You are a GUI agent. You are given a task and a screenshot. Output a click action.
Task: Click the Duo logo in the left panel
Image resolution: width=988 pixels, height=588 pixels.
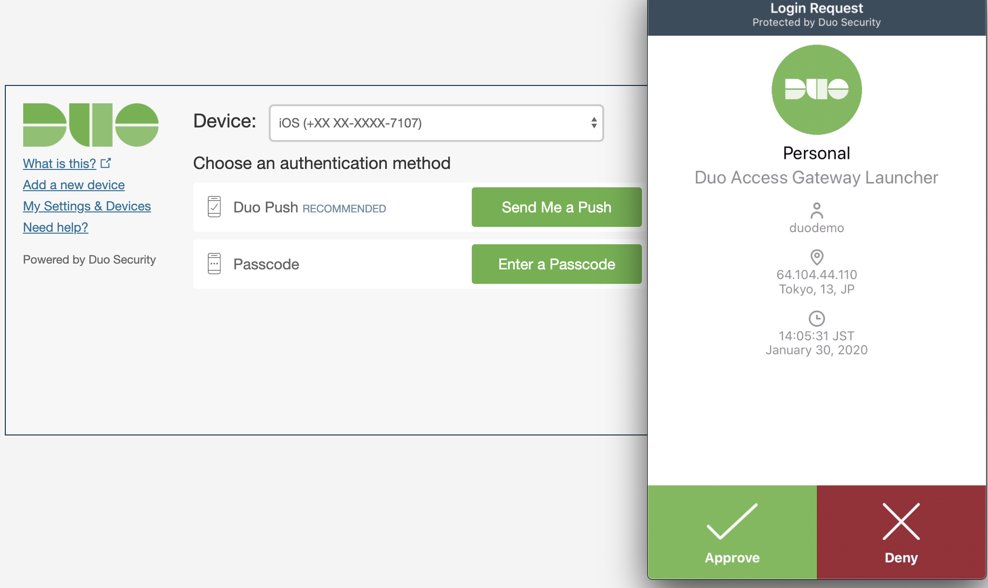[91, 125]
